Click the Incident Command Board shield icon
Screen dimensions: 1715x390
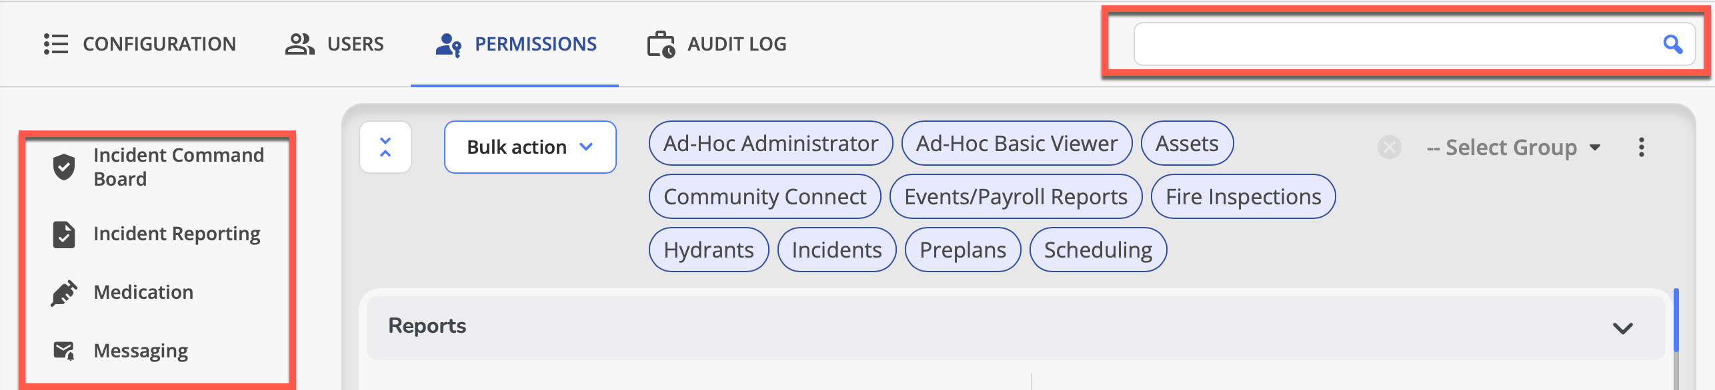64,166
